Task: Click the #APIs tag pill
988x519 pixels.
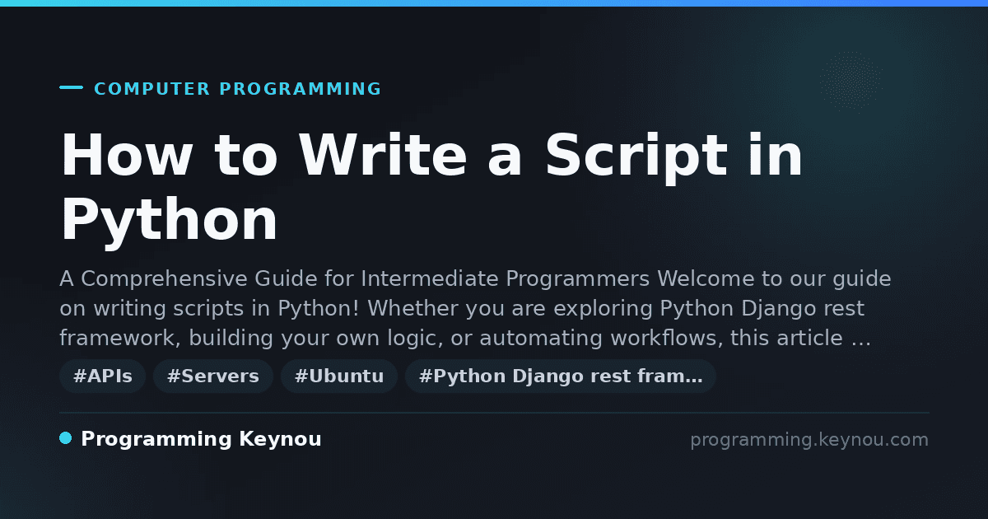Action: click(x=103, y=376)
